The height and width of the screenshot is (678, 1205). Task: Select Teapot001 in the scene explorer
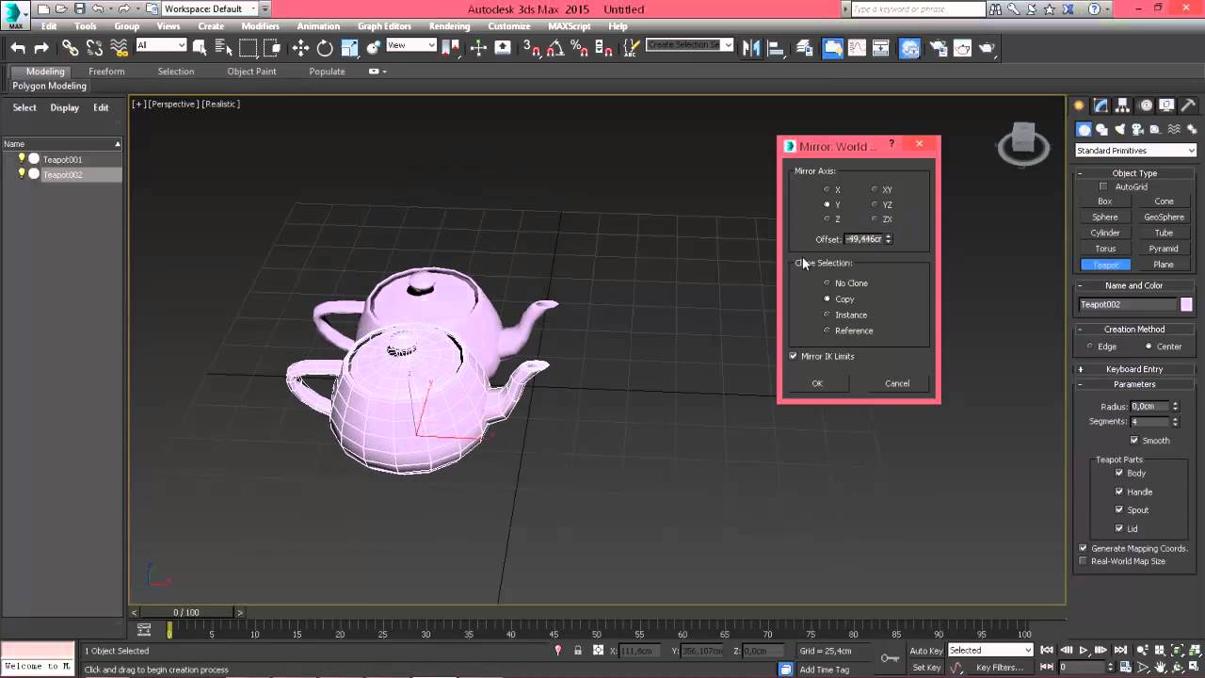coord(62,160)
